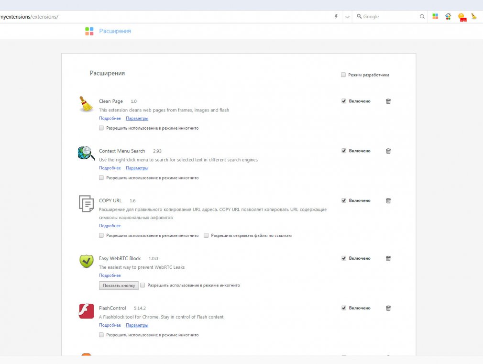This screenshot has width=483, height=364.
Task: Open the weather toolbar icon with red badge
Action: pyautogui.click(x=462, y=17)
